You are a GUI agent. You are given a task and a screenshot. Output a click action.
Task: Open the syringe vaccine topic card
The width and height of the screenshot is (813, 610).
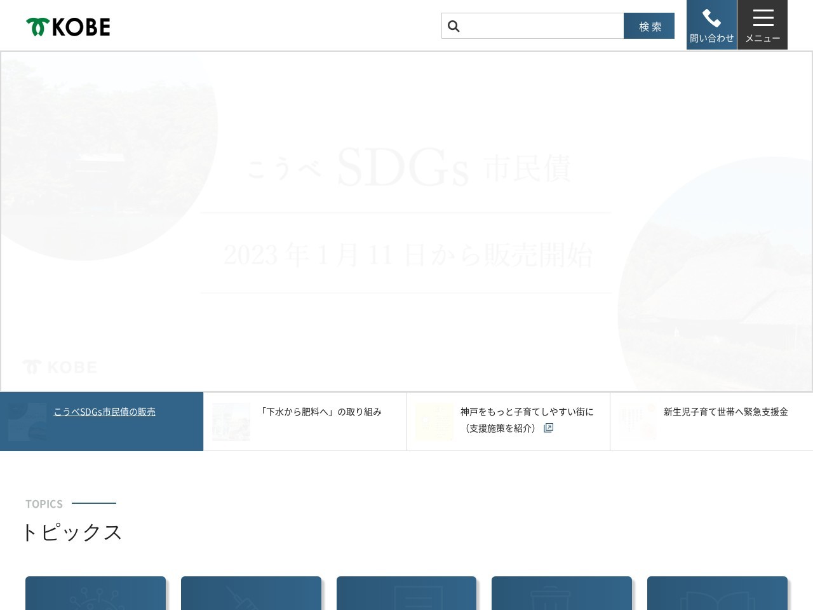point(251,593)
